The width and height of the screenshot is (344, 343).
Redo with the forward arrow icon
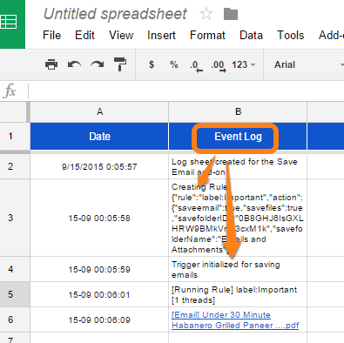point(97,64)
